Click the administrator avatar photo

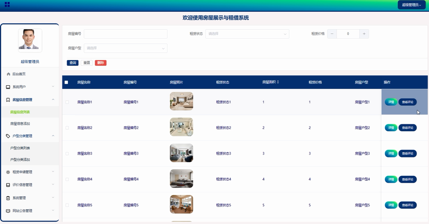tap(30, 40)
